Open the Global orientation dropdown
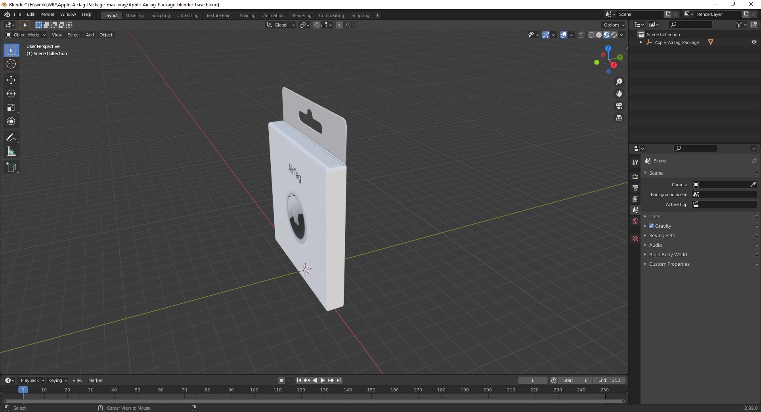 (280, 25)
